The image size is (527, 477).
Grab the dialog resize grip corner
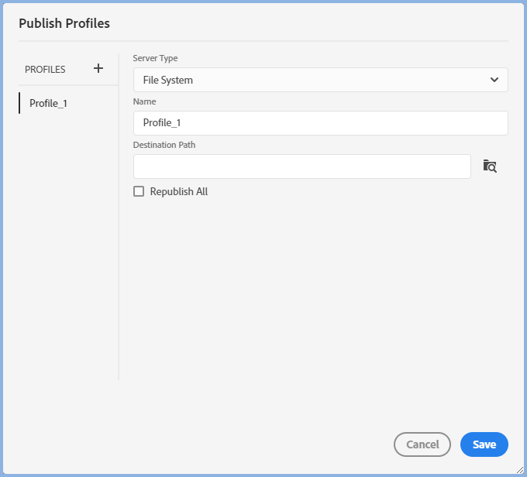pos(518,469)
